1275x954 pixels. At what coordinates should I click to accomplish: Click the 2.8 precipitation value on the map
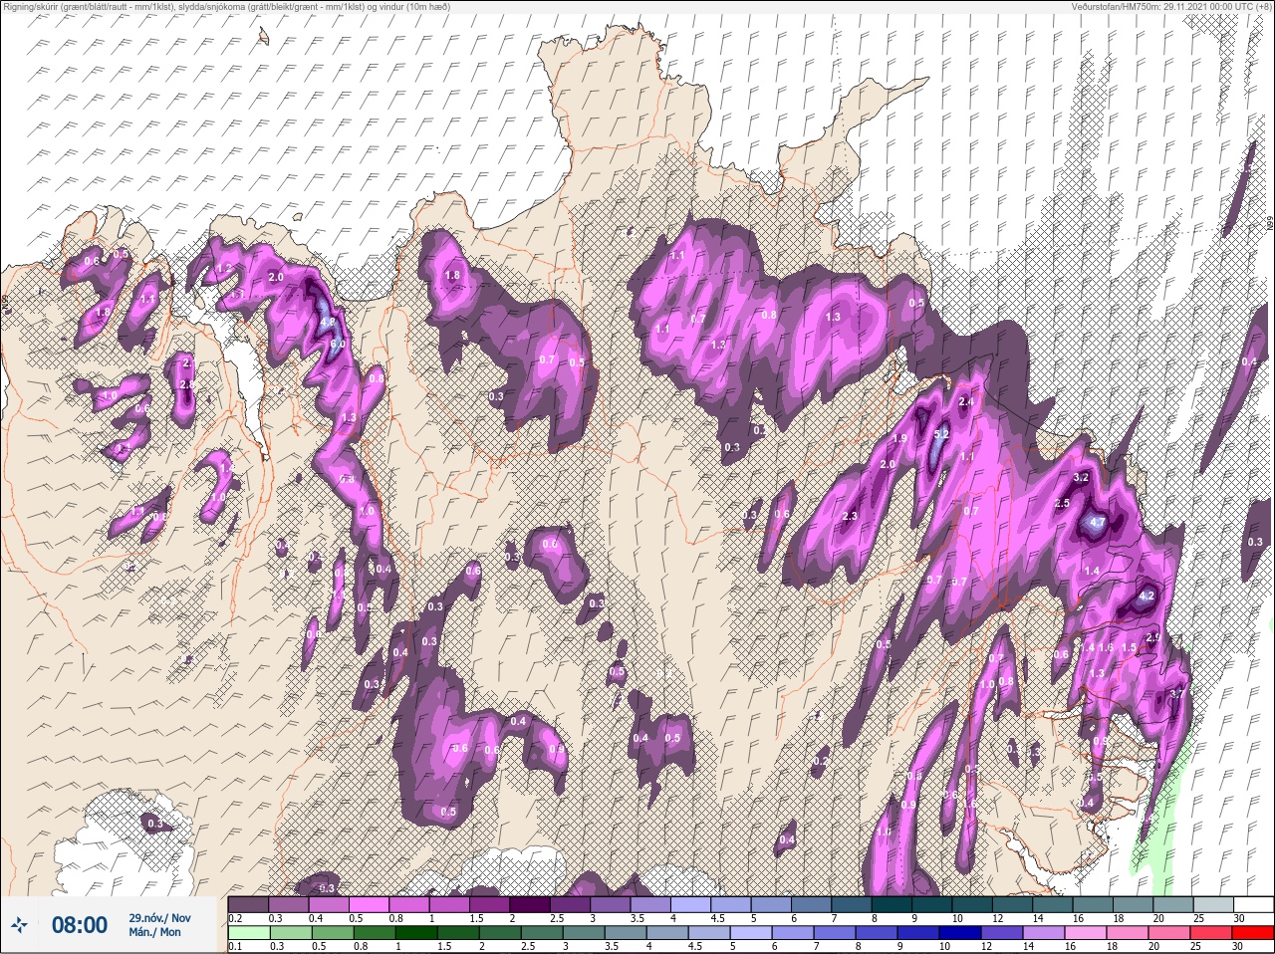(x=185, y=384)
